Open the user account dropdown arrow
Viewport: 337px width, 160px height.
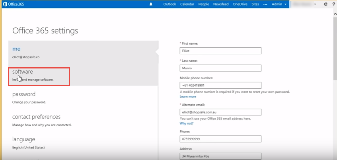pyautogui.click(x=315, y=4)
